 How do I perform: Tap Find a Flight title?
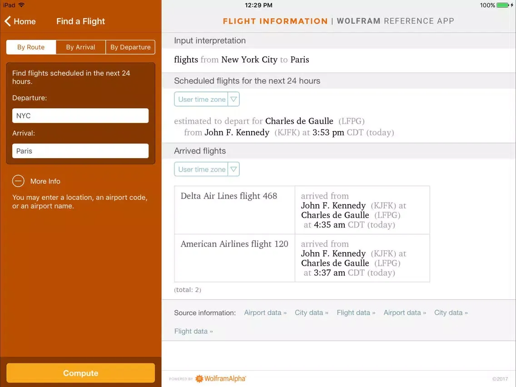[x=81, y=21]
